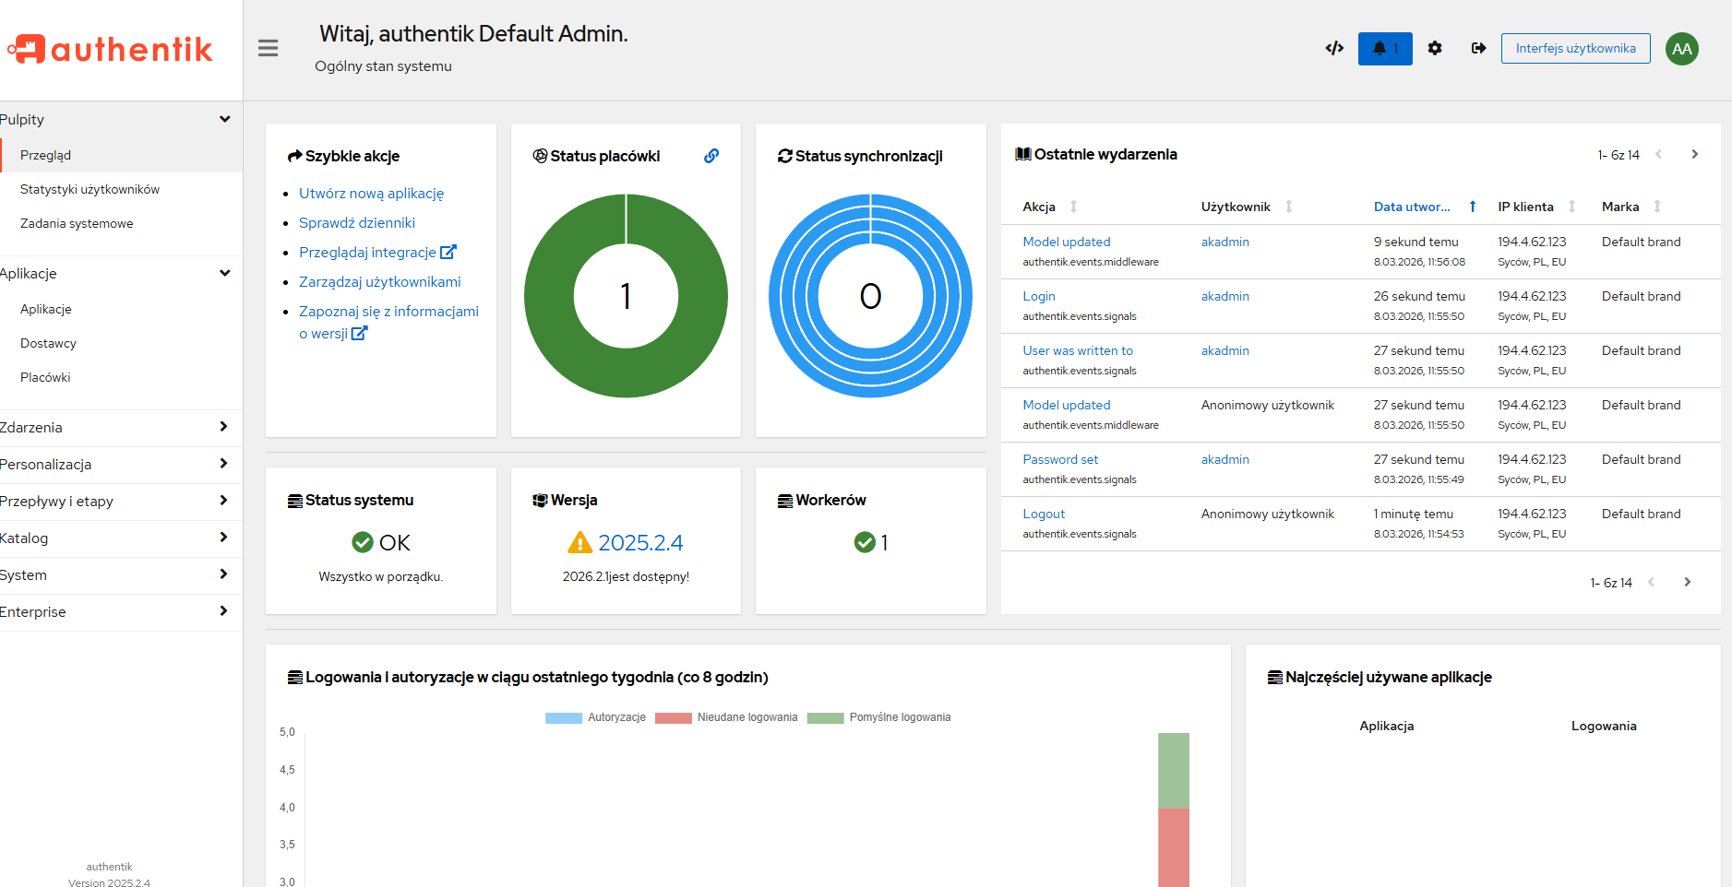Open the Logout event link
Viewport: 1732px width, 887px height.
pyautogui.click(x=1044, y=514)
